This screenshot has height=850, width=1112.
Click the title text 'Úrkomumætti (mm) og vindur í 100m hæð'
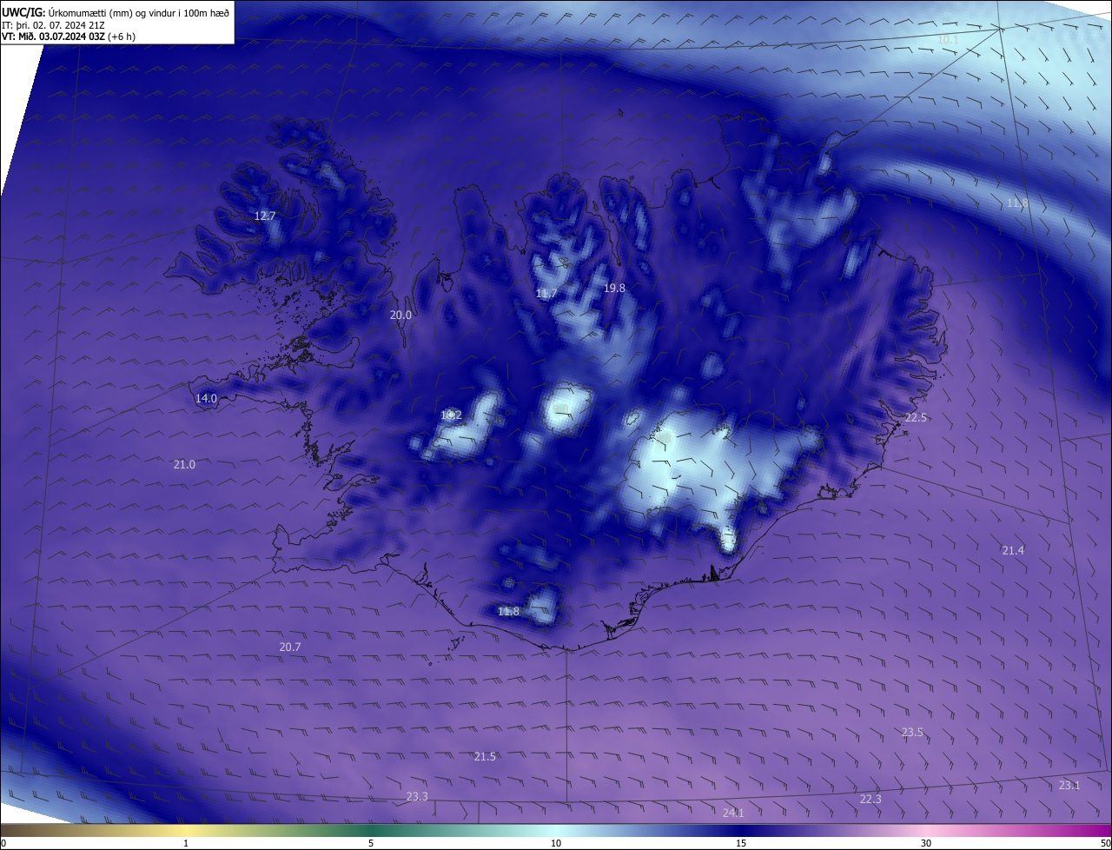139,11
